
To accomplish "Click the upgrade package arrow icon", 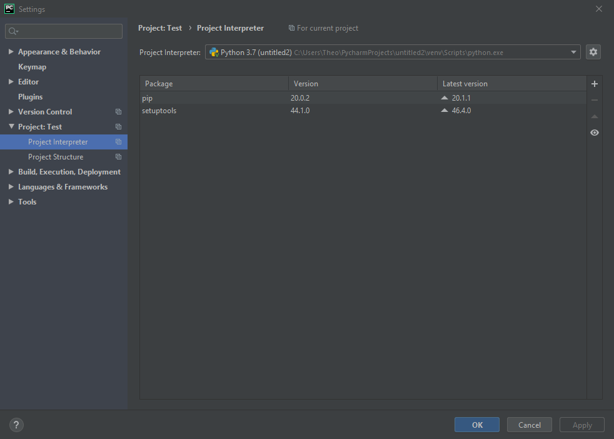I will (595, 116).
